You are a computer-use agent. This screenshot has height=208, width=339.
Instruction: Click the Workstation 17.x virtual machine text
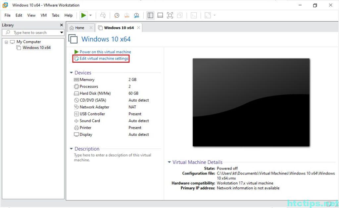(245, 183)
